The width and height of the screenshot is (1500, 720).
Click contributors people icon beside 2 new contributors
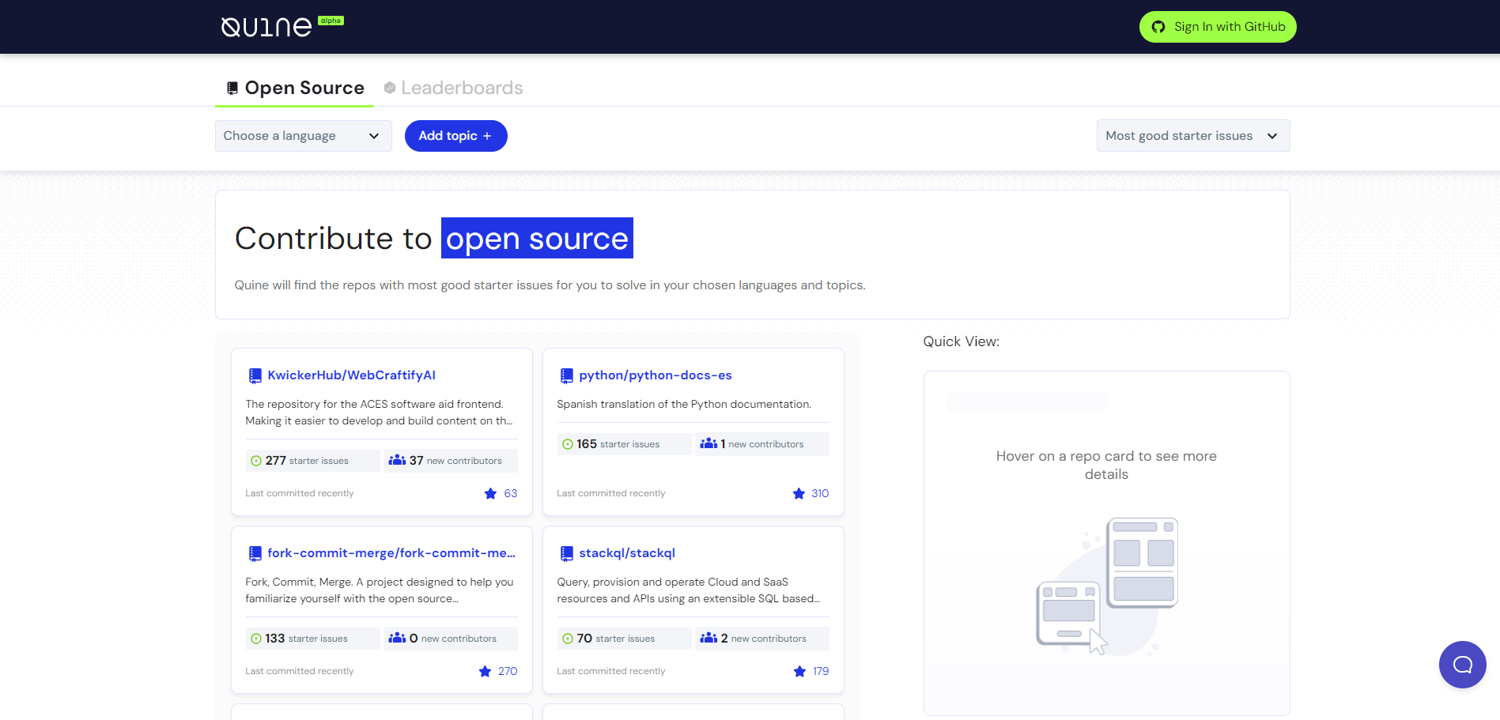[708, 638]
